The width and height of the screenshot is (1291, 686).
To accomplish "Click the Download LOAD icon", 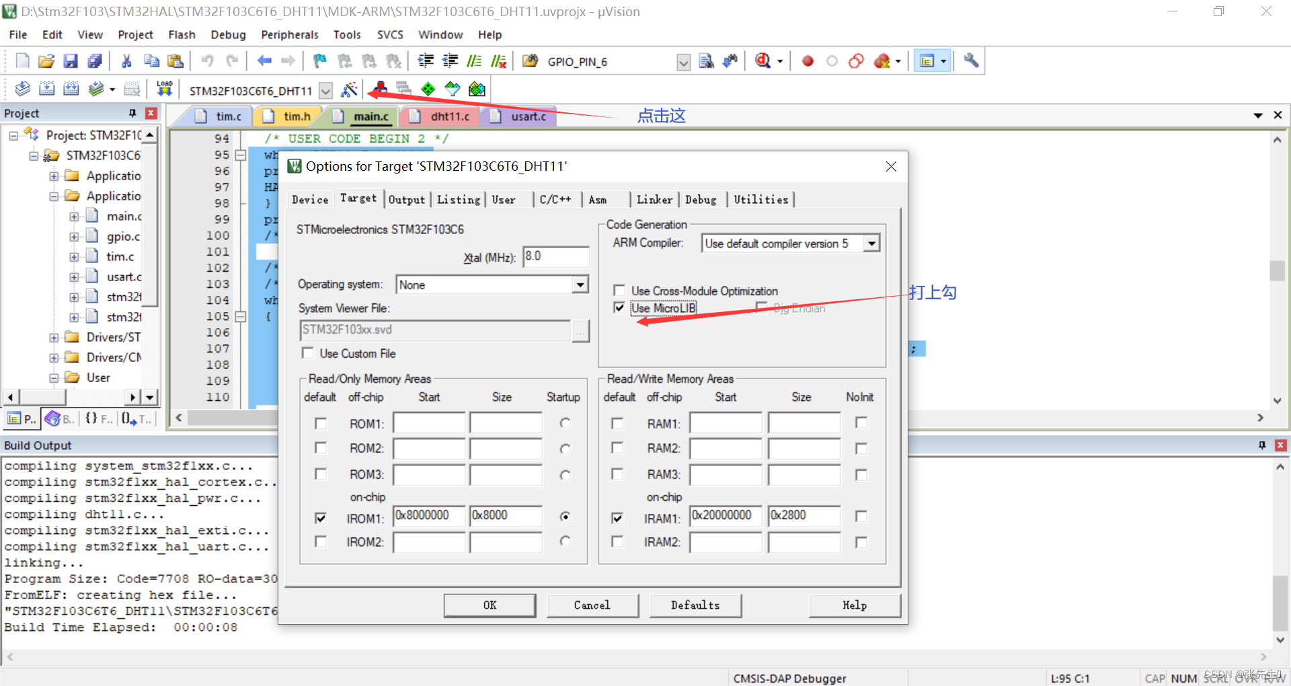I will [165, 89].
